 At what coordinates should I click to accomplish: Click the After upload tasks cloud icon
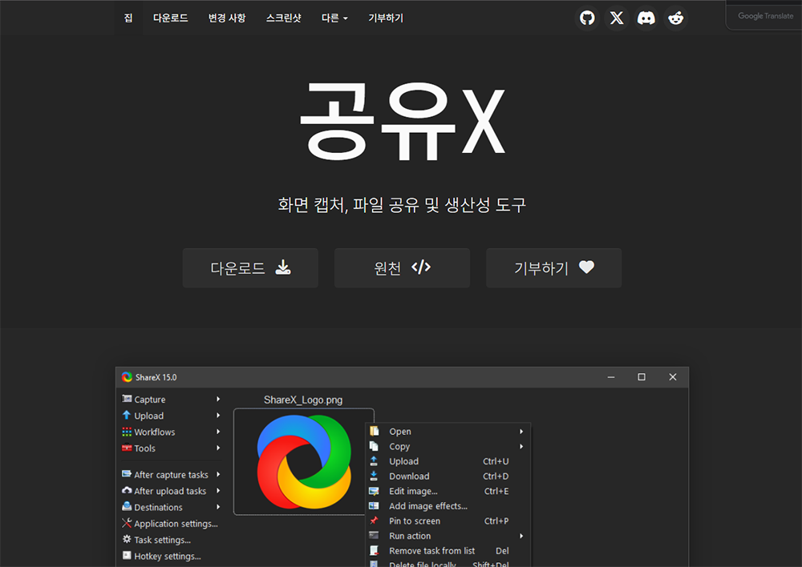point(127,490)
